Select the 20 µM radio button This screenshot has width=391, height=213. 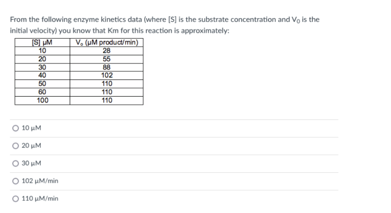pos(15,146)
